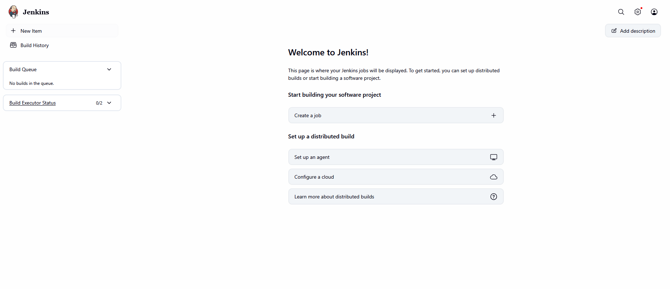This screenshot has width=670, height=289.
Task: Click 'Start building your software project' heading
Action: (x=334, y=95)
